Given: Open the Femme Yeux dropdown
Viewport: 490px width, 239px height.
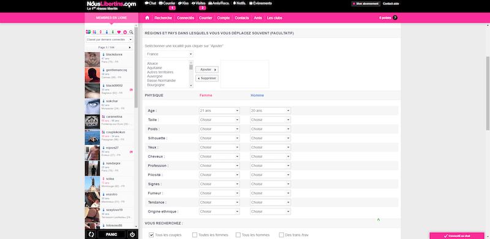Looking at the screenshot, I should click(x=219, y=147).
